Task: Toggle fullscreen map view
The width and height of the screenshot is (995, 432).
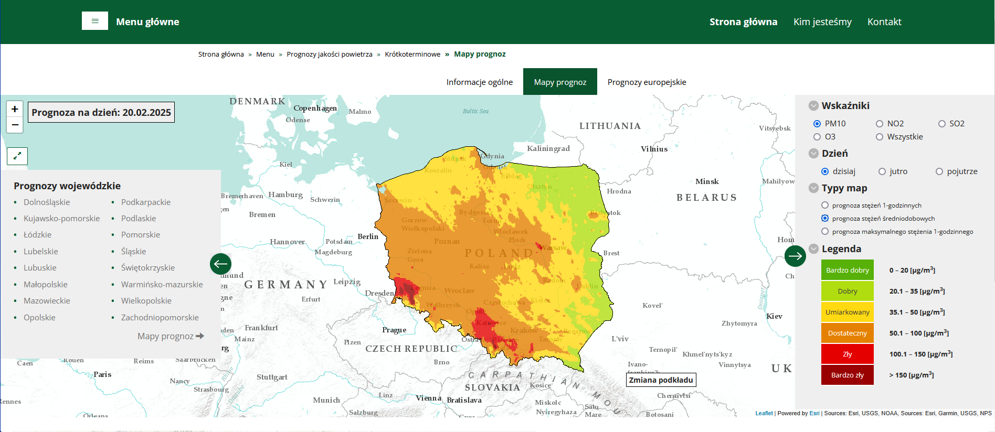Action: (x=17, y=156)
